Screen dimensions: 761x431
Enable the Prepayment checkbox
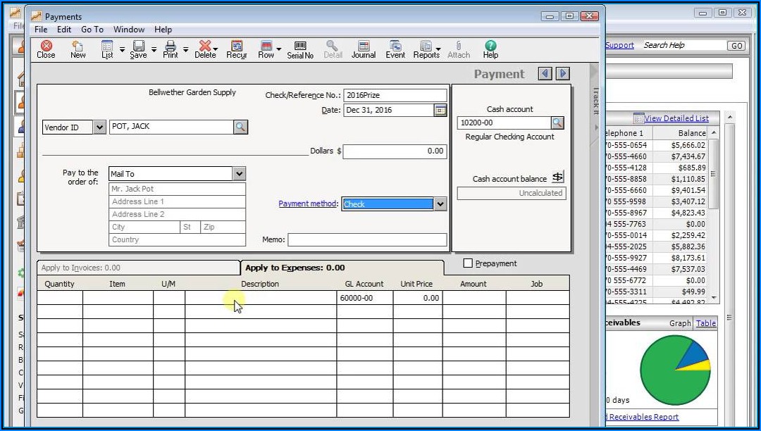click(x=468, y=263)
